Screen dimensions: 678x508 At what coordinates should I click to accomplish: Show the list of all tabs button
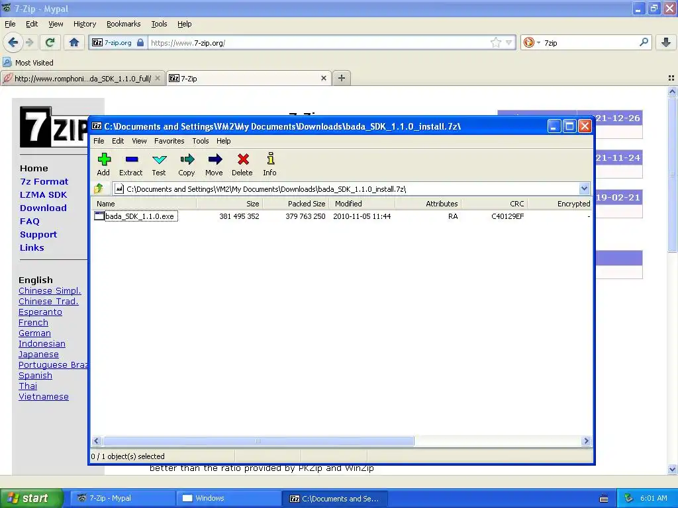tap(671, 78)
